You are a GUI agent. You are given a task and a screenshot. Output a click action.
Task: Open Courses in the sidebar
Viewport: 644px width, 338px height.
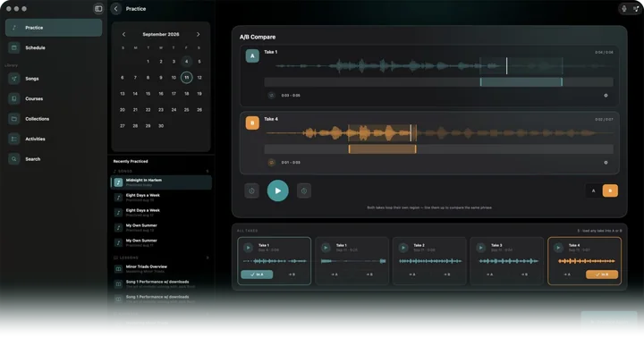click(54, 98)
